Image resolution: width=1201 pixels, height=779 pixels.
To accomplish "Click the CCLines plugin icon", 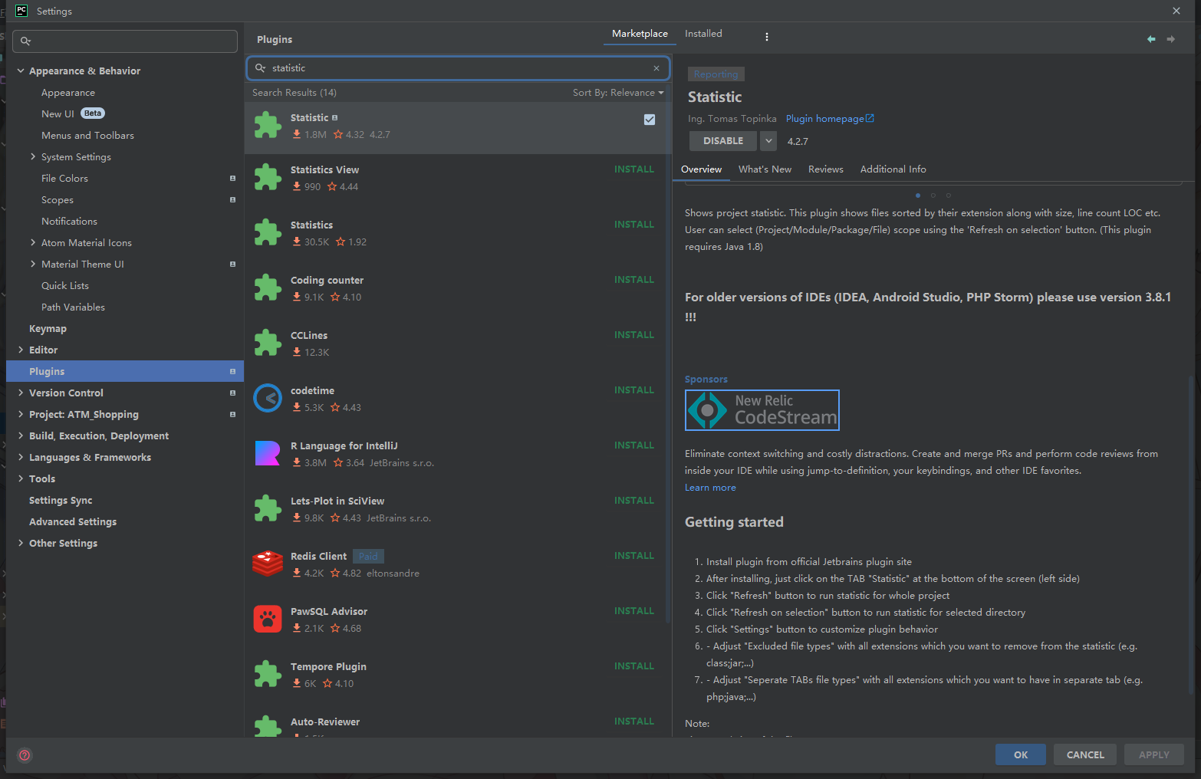I will coord(268,343).
